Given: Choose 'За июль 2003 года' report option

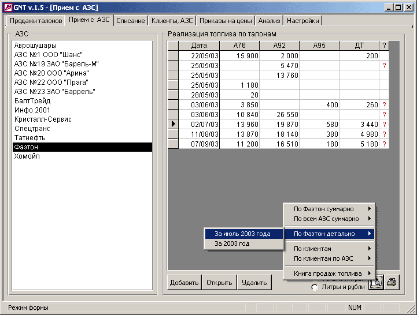Looking at the screenshot, I should point(243,234).
